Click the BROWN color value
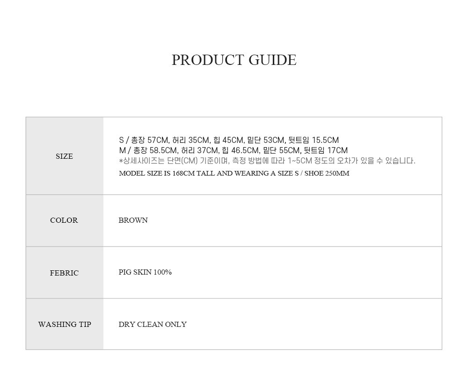The image size is (468, 389). click(x=133, y=220)
